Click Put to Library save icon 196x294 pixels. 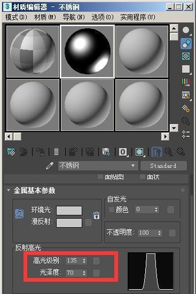[106, 151]
